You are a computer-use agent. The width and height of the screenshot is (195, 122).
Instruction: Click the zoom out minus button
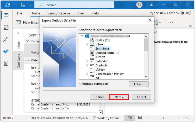pyautogui.click(x=148, y=118)
